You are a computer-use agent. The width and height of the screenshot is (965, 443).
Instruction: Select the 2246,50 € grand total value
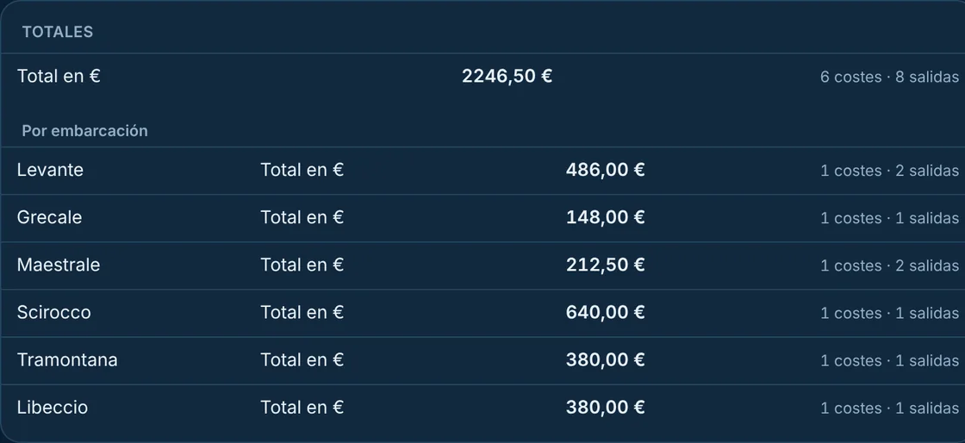(507, 77)
